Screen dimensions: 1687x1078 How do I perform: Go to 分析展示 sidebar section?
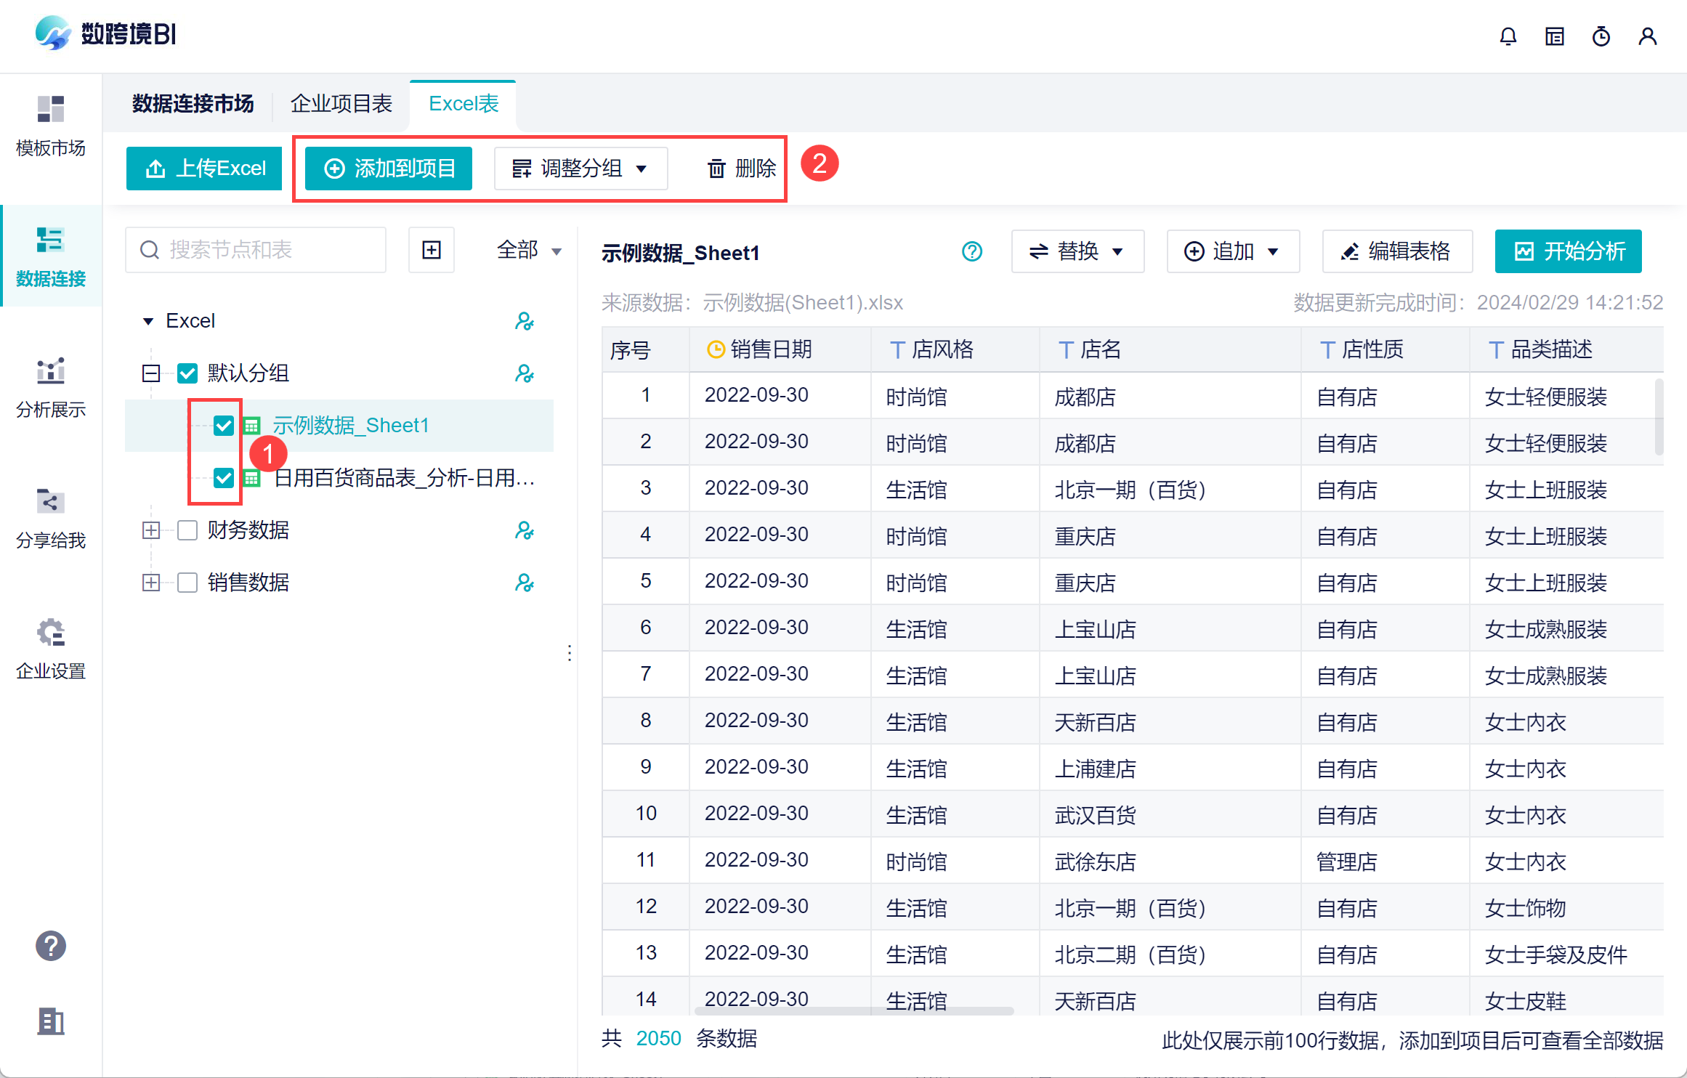pos(50,388)
